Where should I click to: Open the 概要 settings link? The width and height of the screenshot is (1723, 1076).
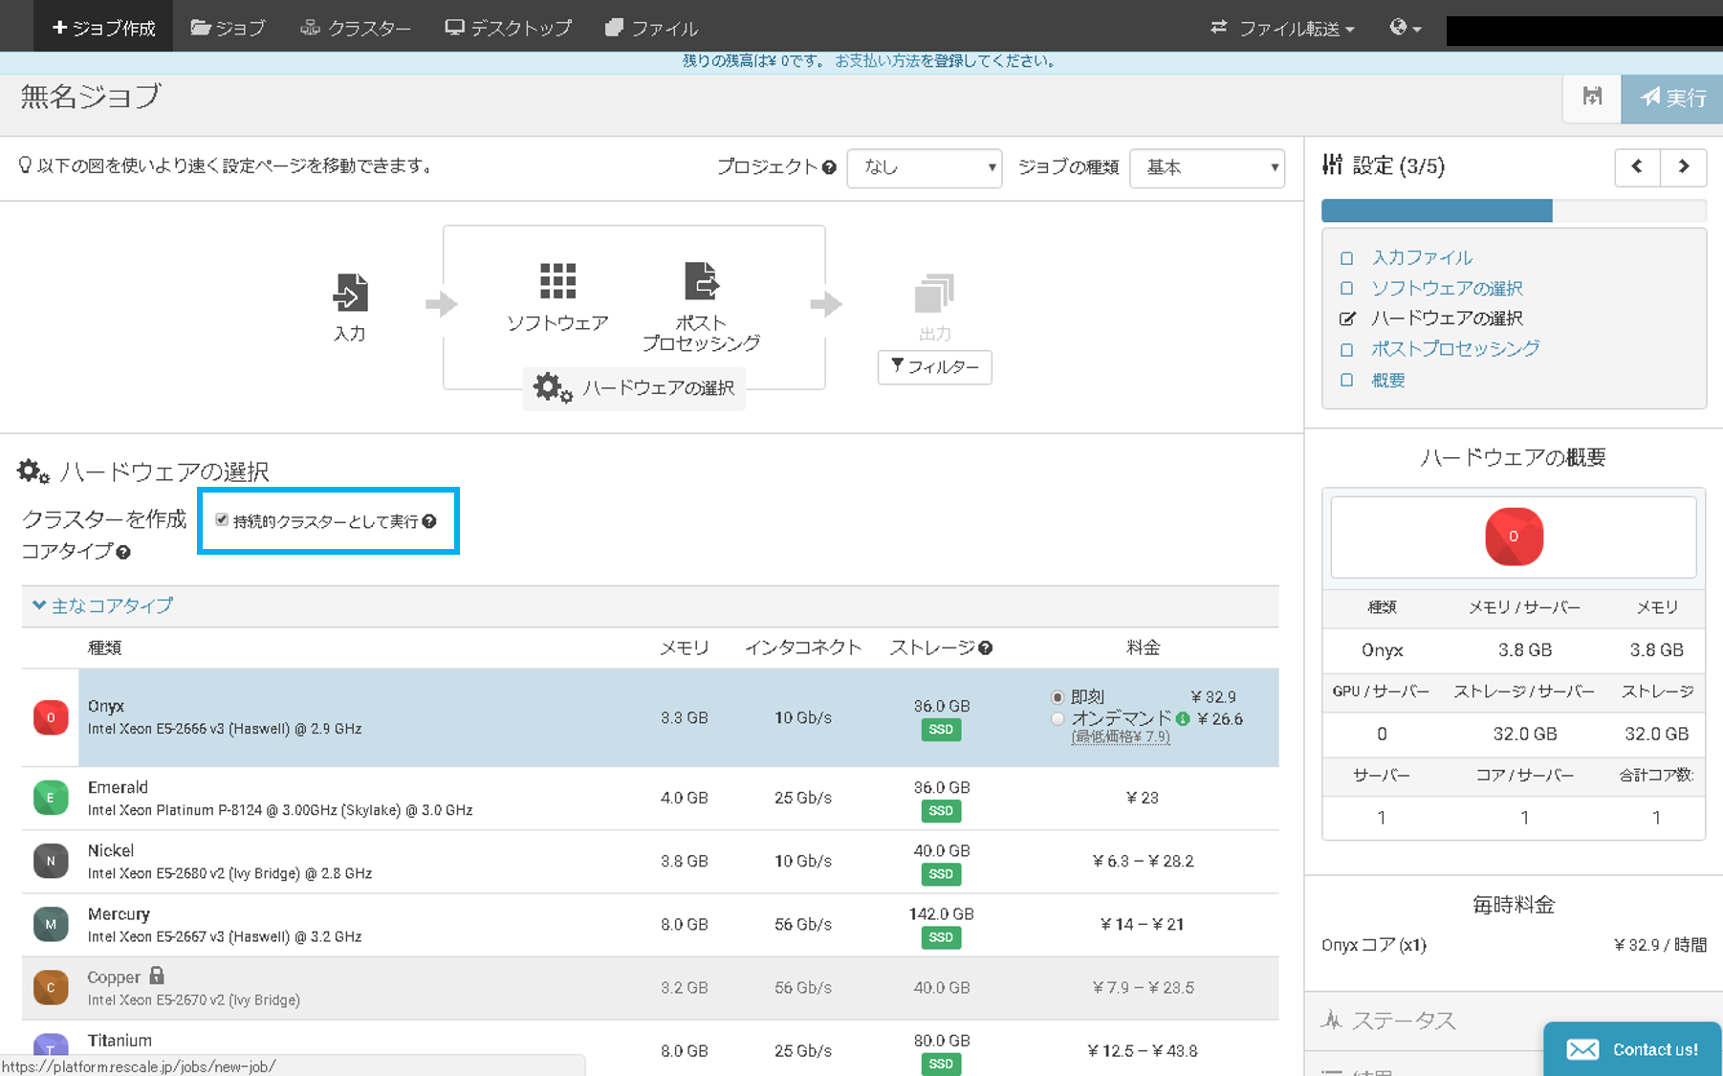click(1387, 380)
